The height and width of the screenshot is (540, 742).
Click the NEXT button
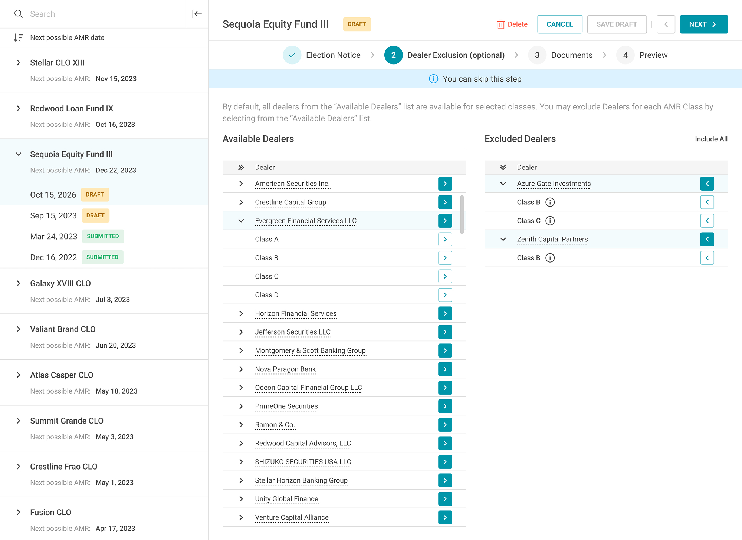704,24
